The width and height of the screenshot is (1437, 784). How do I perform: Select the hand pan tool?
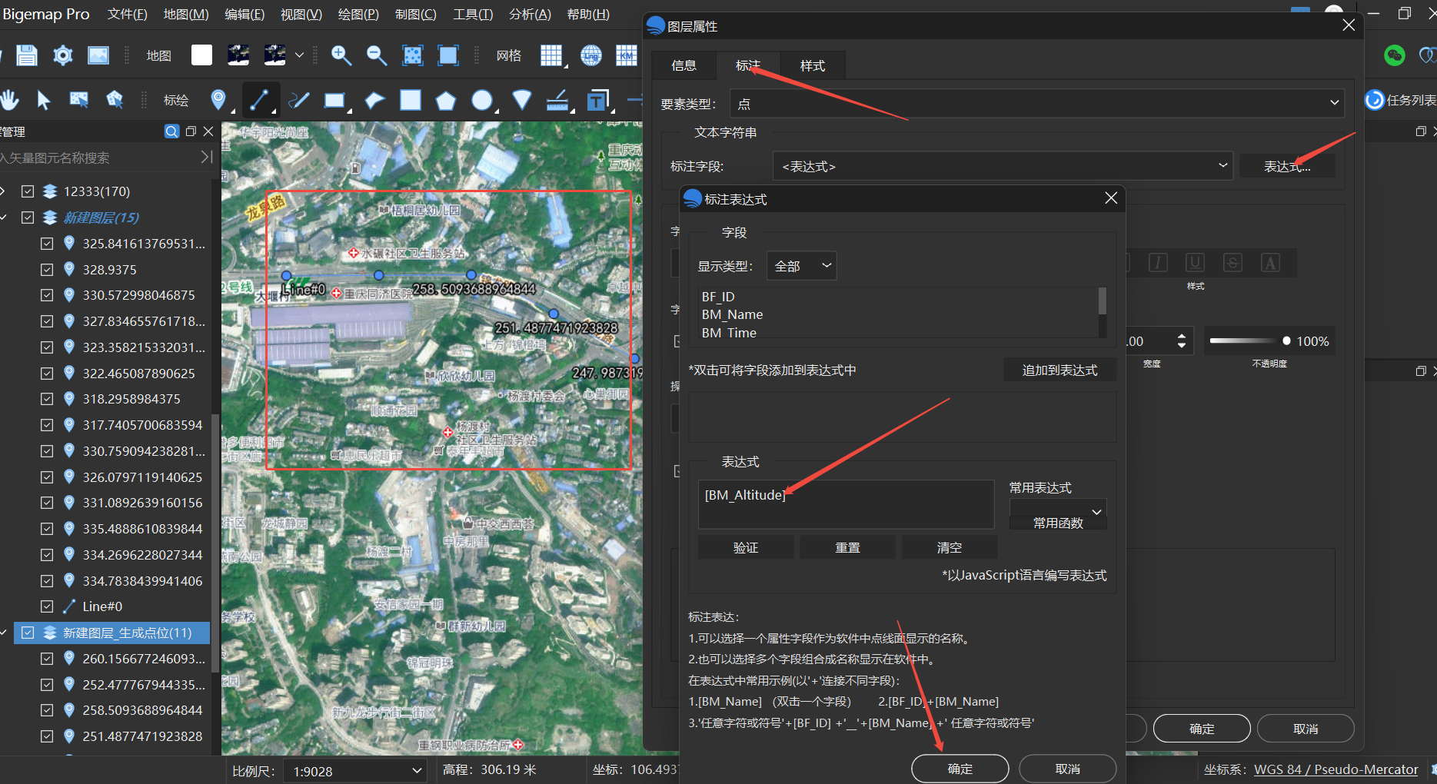click(10, 99)
